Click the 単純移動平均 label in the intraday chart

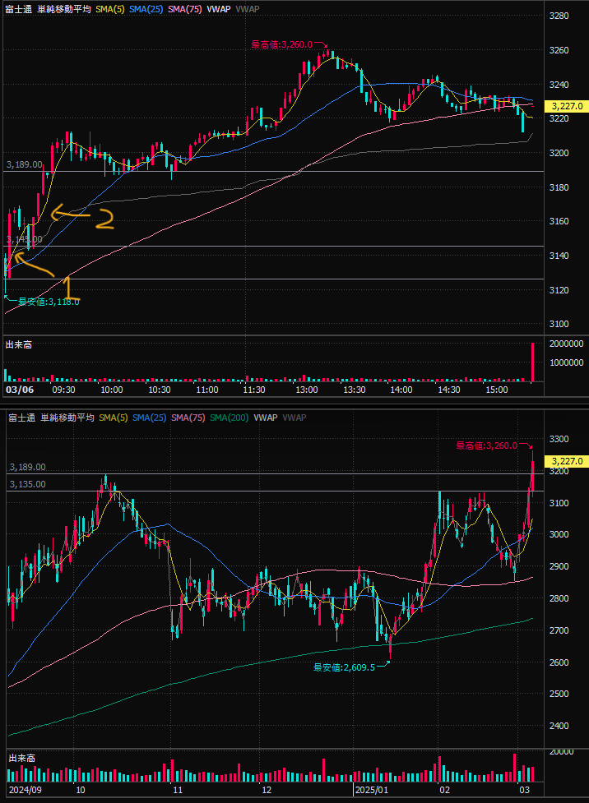pyautogui.click(x=64, y=9)
